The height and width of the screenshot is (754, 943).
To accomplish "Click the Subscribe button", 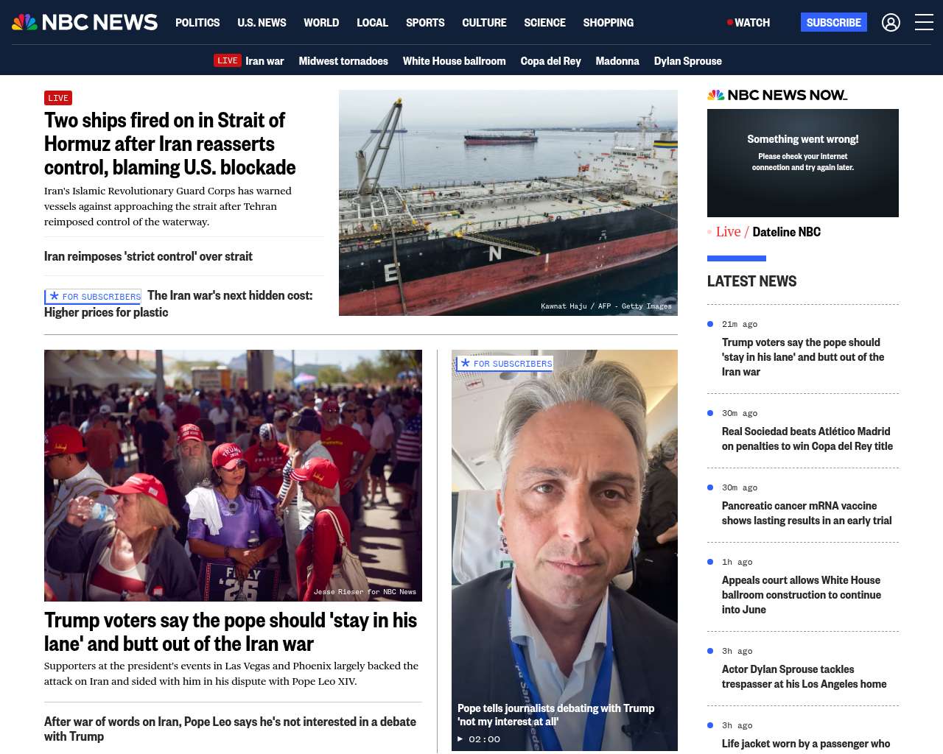I will [833, 23].
